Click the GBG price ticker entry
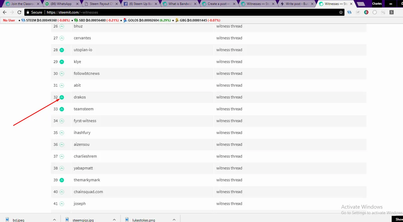The width and height of the screenshot is (403, 222). pyautogui.click(x=197, y=20)
